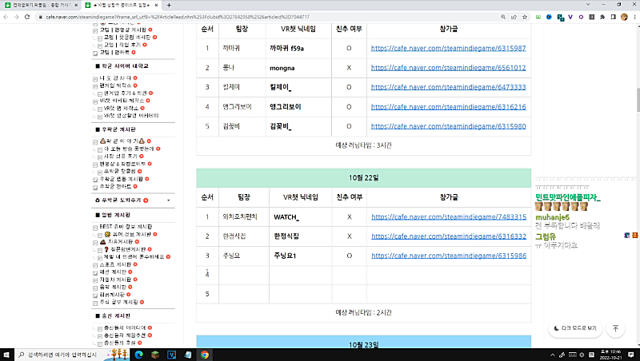Open WATCH_ participation post link
Viewport: 640px width, 361px height.
tap(448, 216)
